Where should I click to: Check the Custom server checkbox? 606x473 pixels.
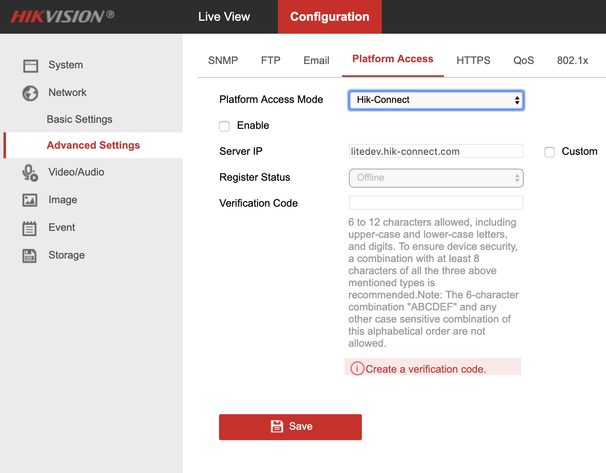tap(550, 152)
